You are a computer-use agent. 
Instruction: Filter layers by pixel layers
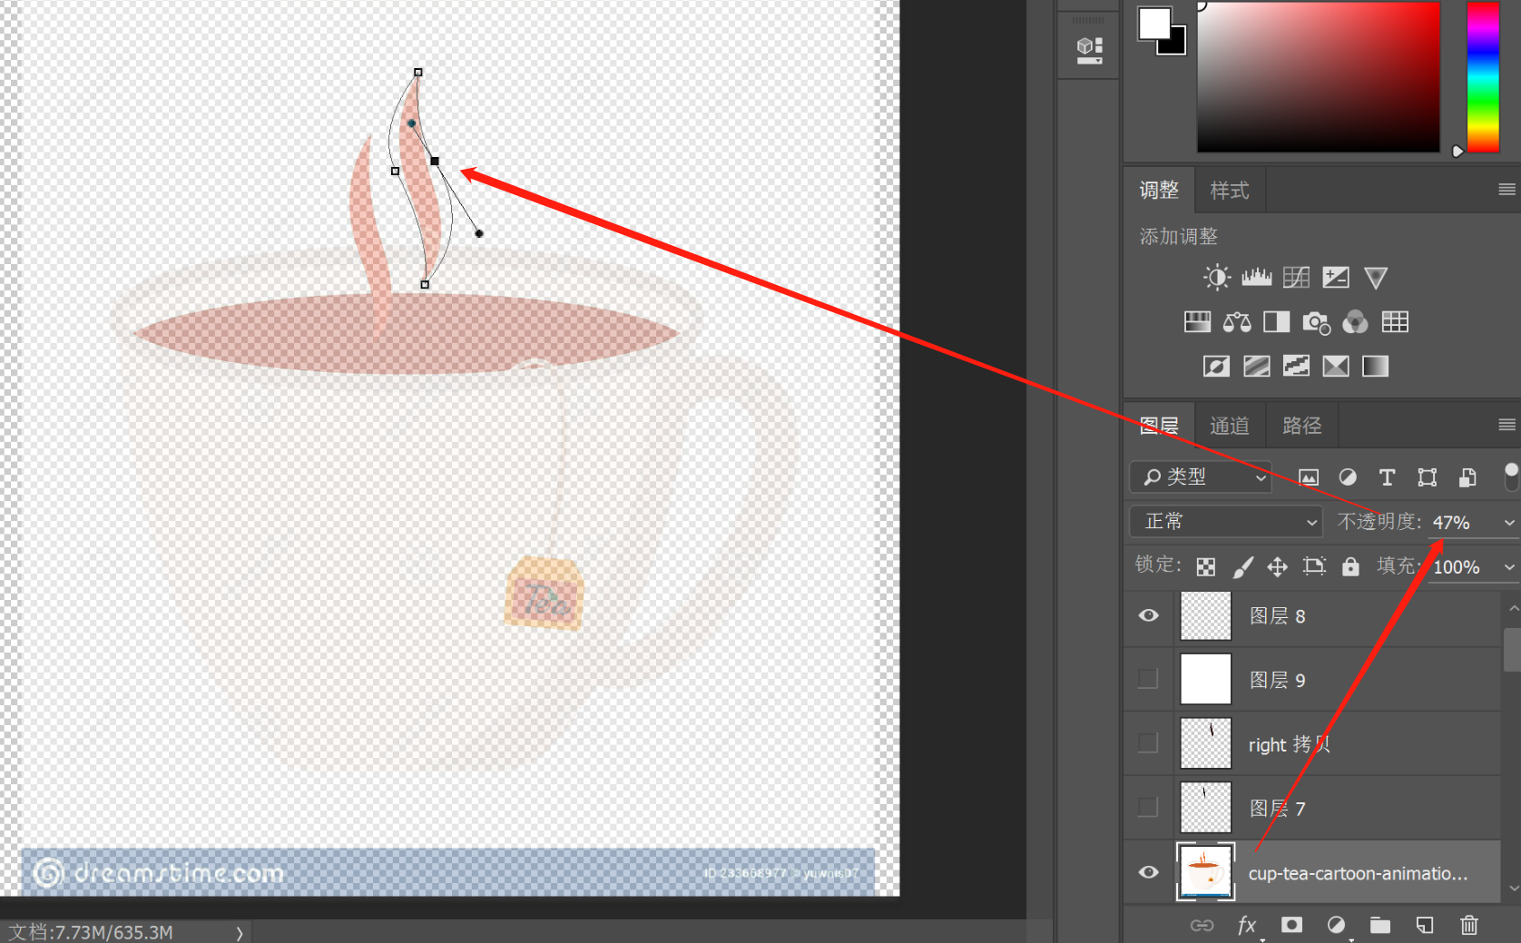click(x=1308, y=477)
